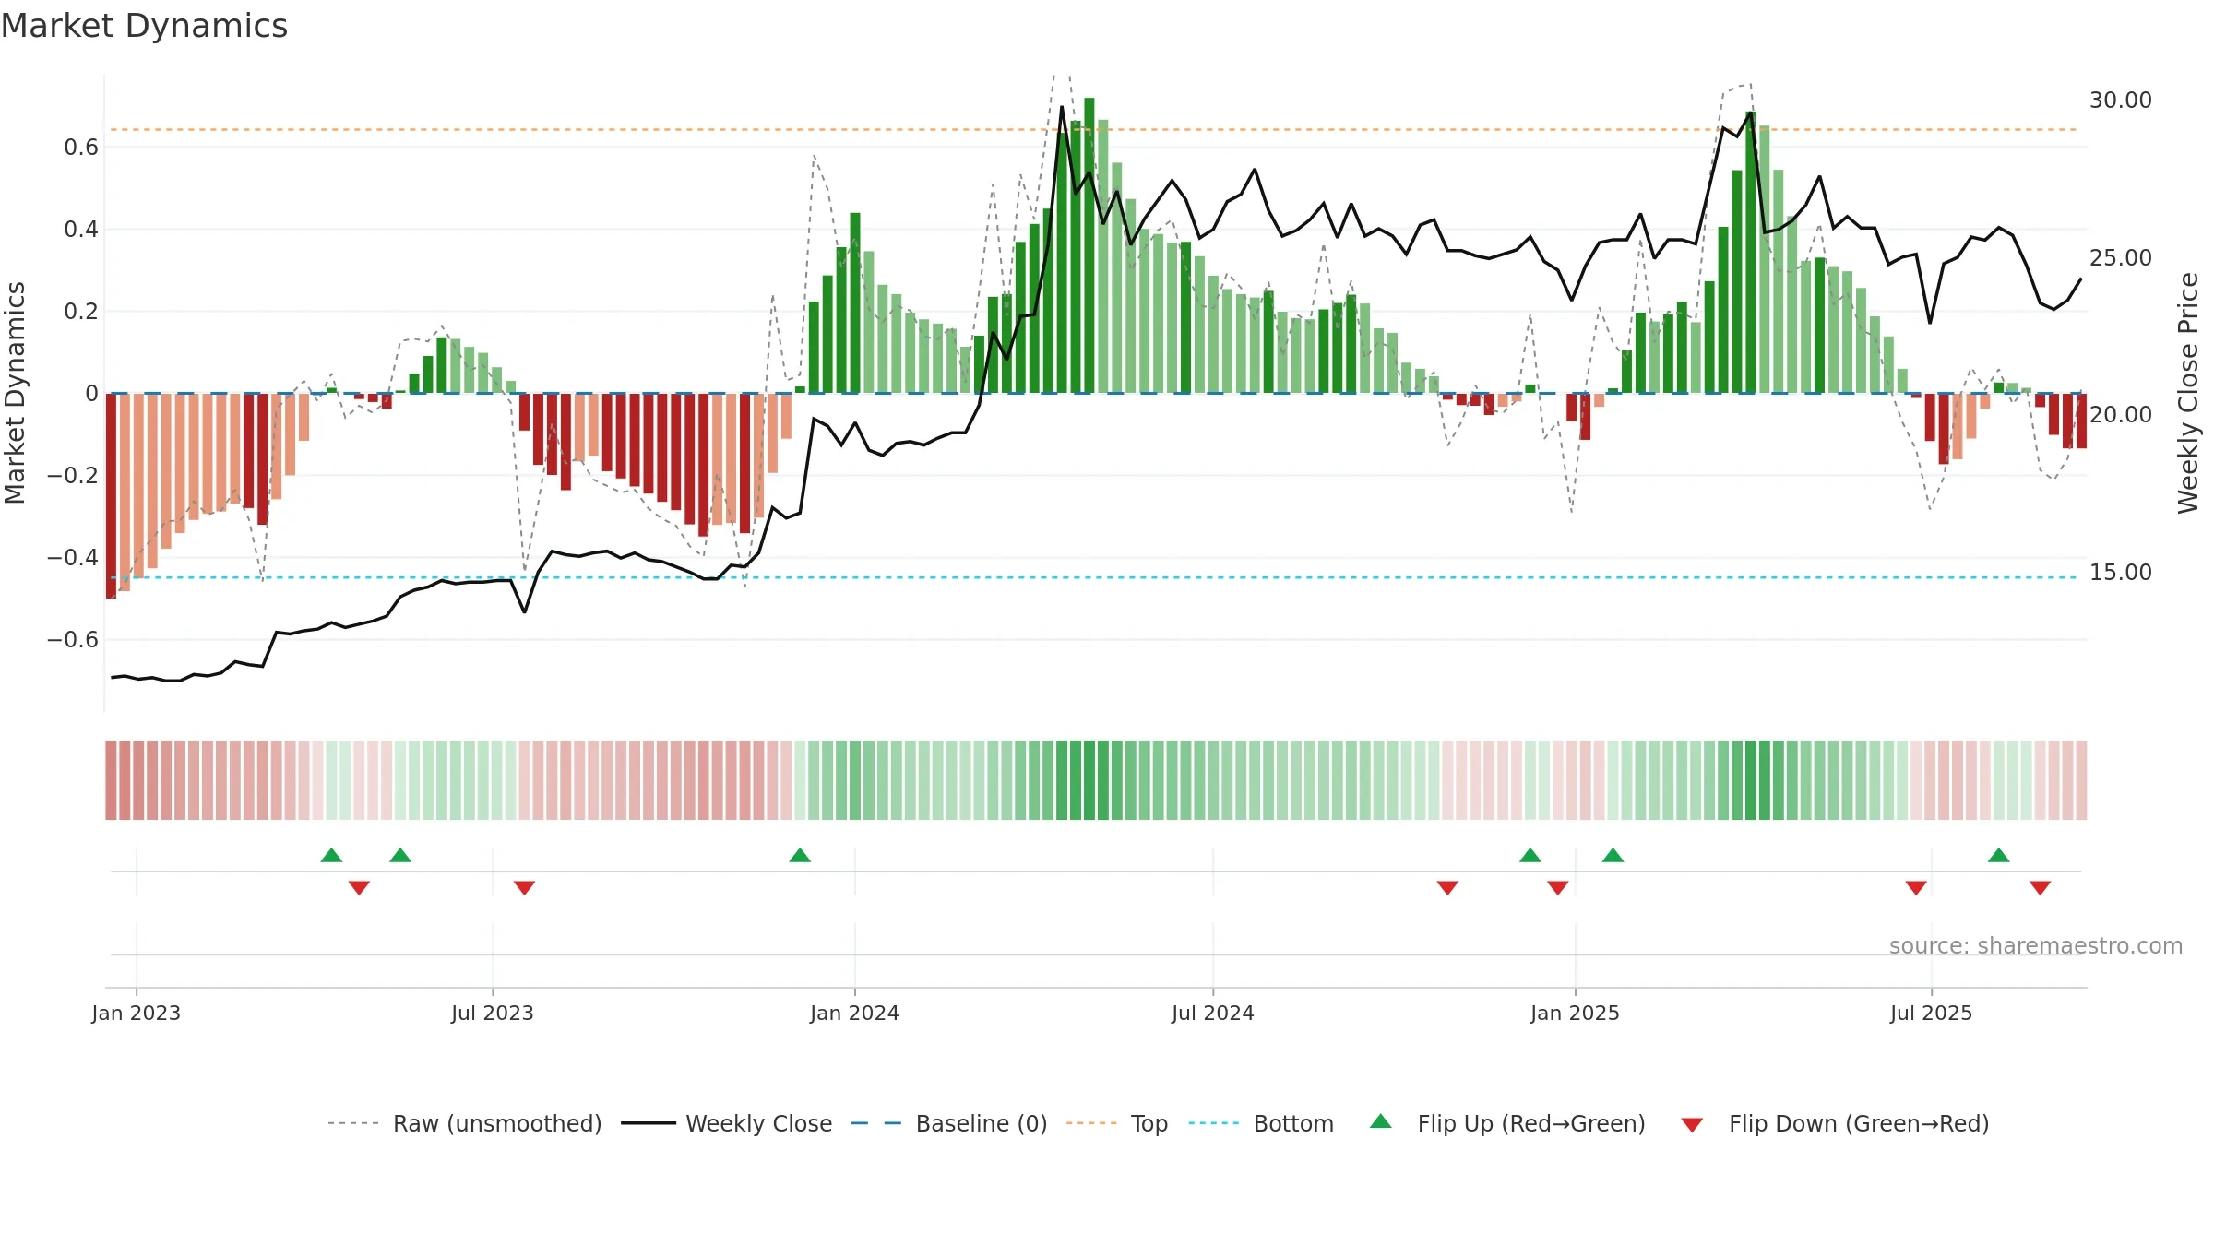Click the 25.00 price axis value
This screenshot has height=1245, width=2214.
click(2121, 257)
